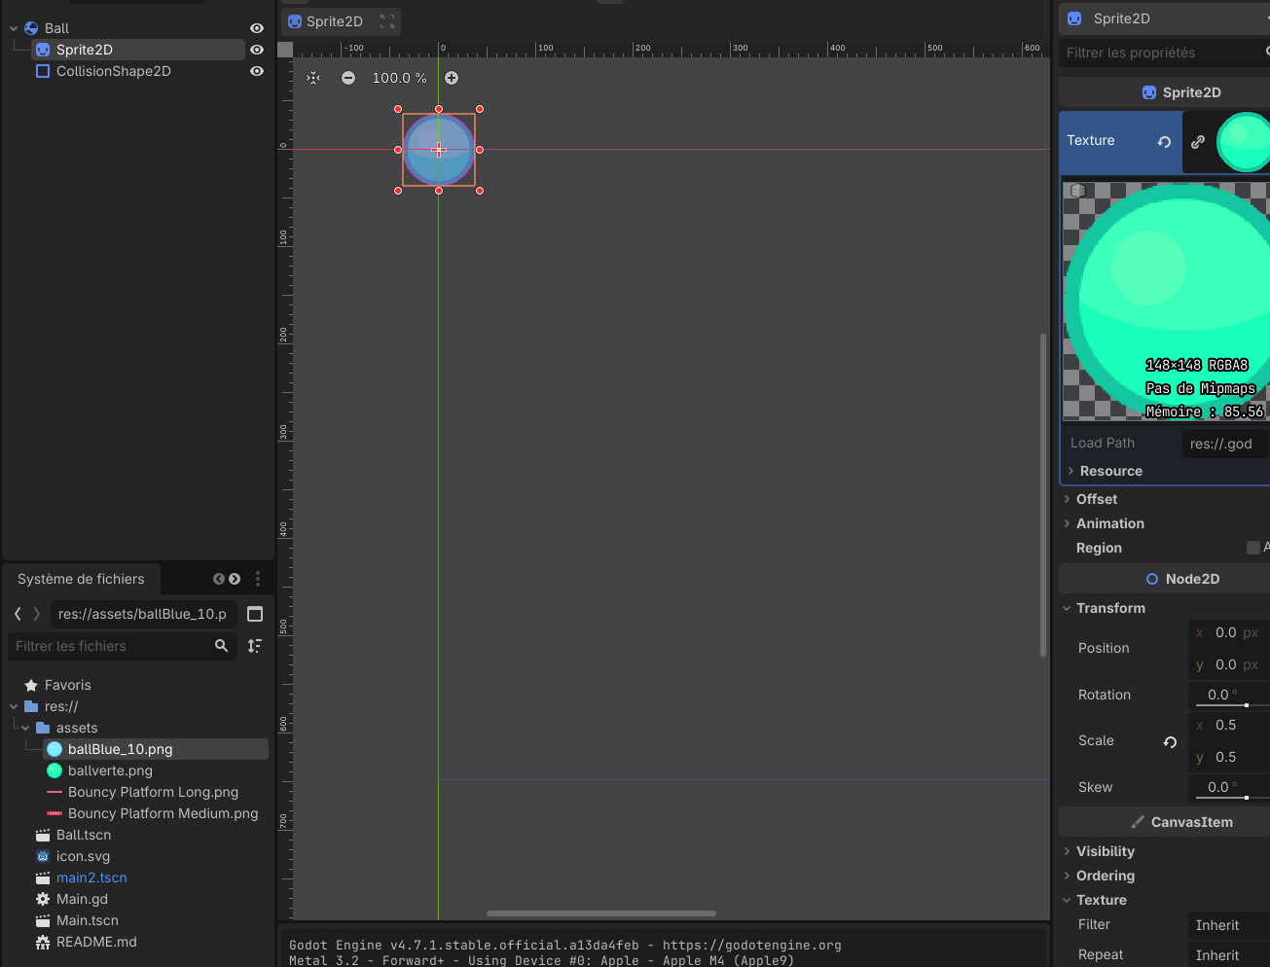The image size is (1270, 967).
Task: Open the file system dock options menu
Action: coord(258,579)
